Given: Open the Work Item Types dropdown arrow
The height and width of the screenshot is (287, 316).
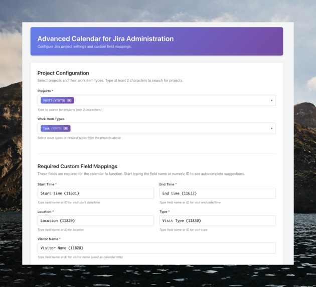Looking at the screenshot, I should click(271, 128).
